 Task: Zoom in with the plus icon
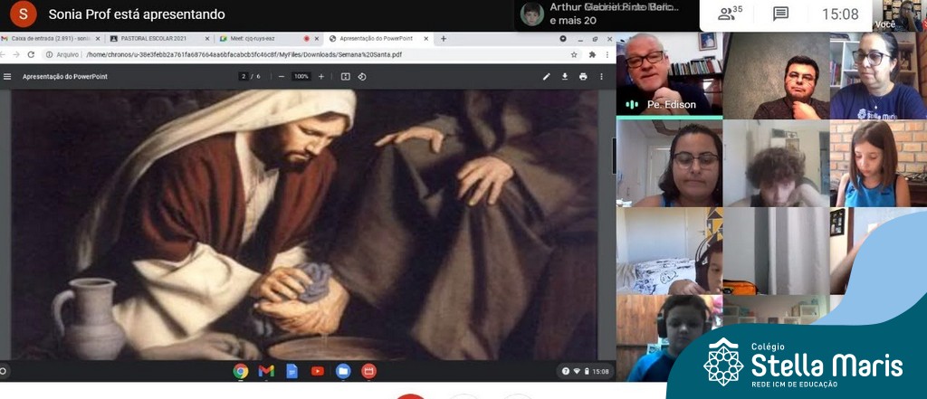pyautogui.click(x=320, y=77)
